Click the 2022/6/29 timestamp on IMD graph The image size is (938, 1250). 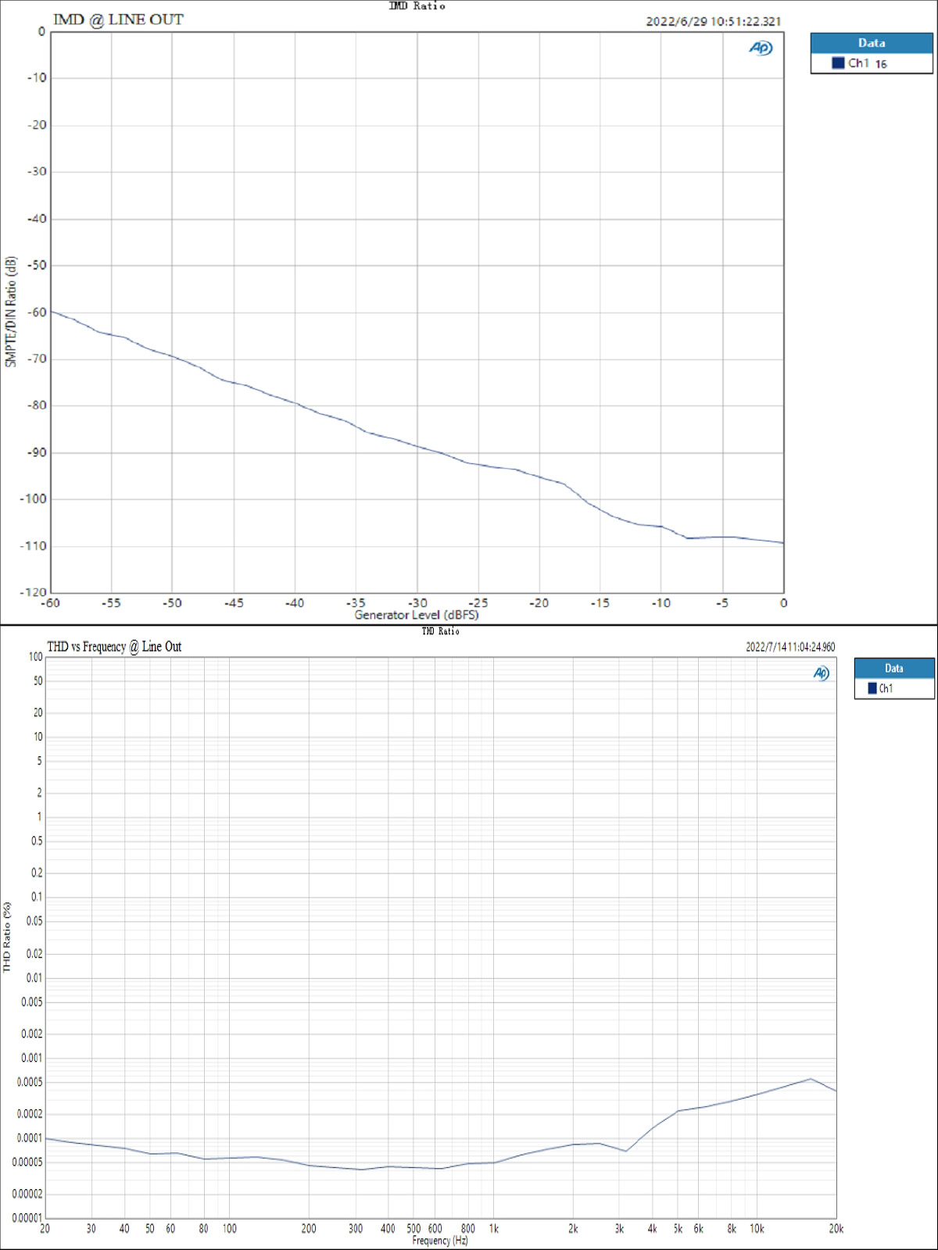coord(713,21)
